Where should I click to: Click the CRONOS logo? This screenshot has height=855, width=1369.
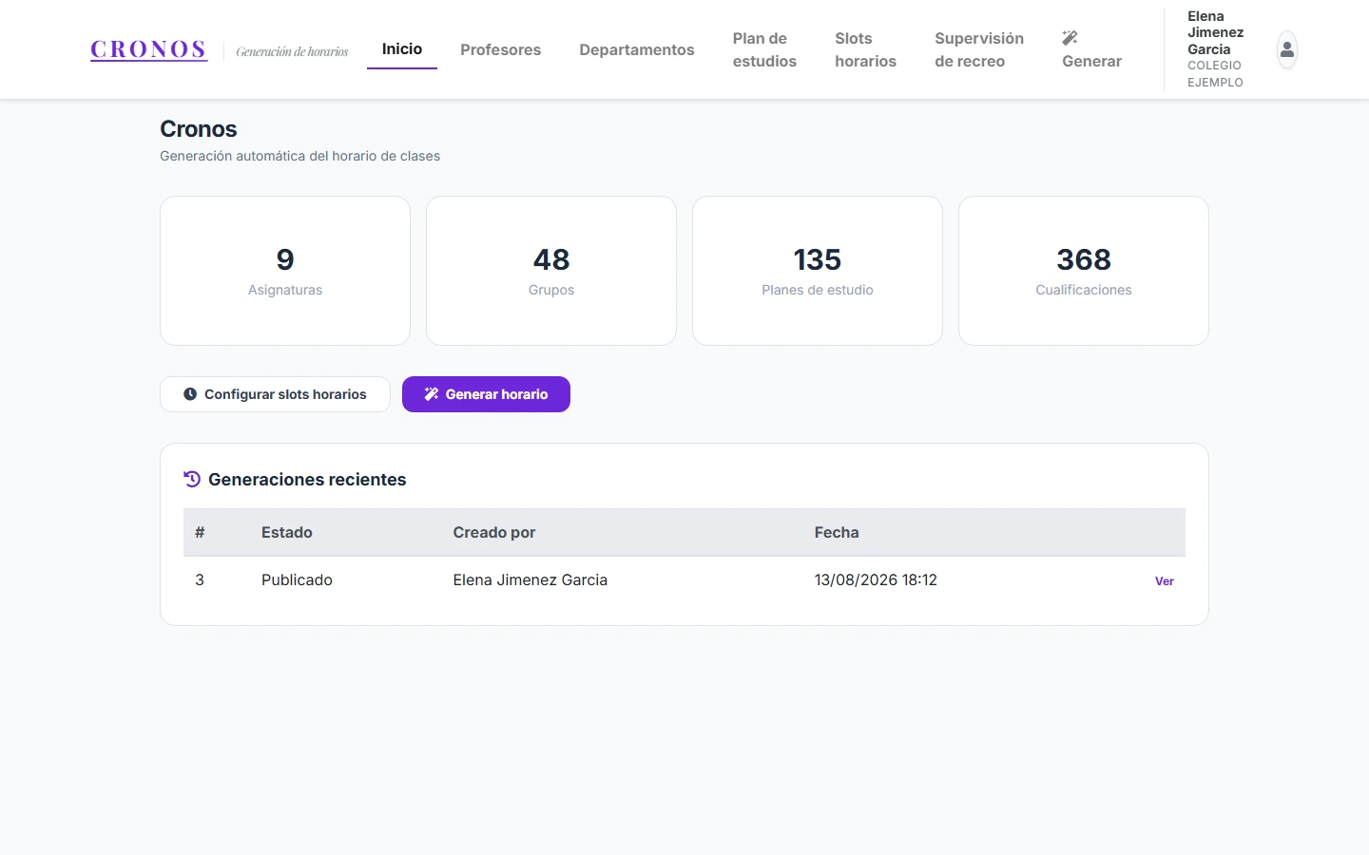(x=148, y=49)
